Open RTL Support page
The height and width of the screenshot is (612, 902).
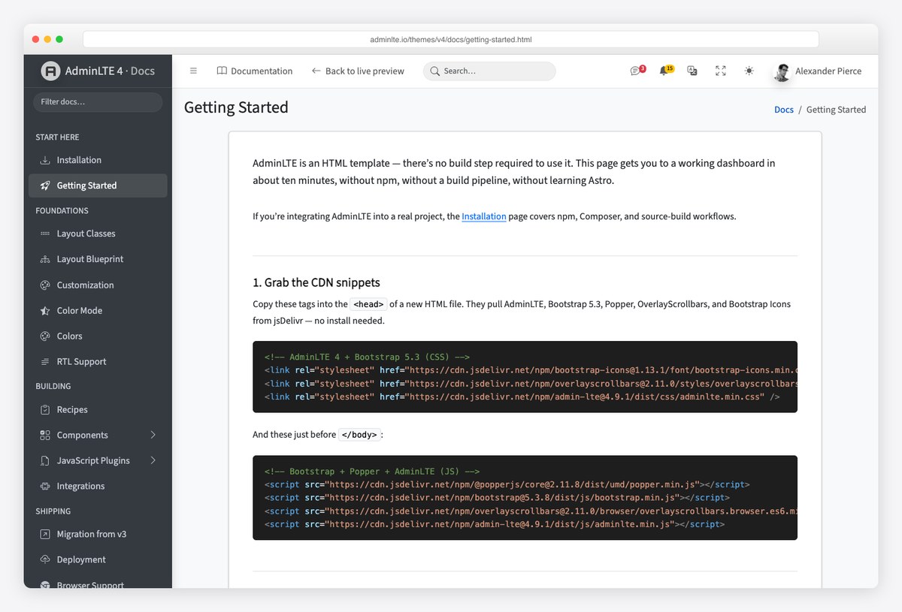click(98, 361)
